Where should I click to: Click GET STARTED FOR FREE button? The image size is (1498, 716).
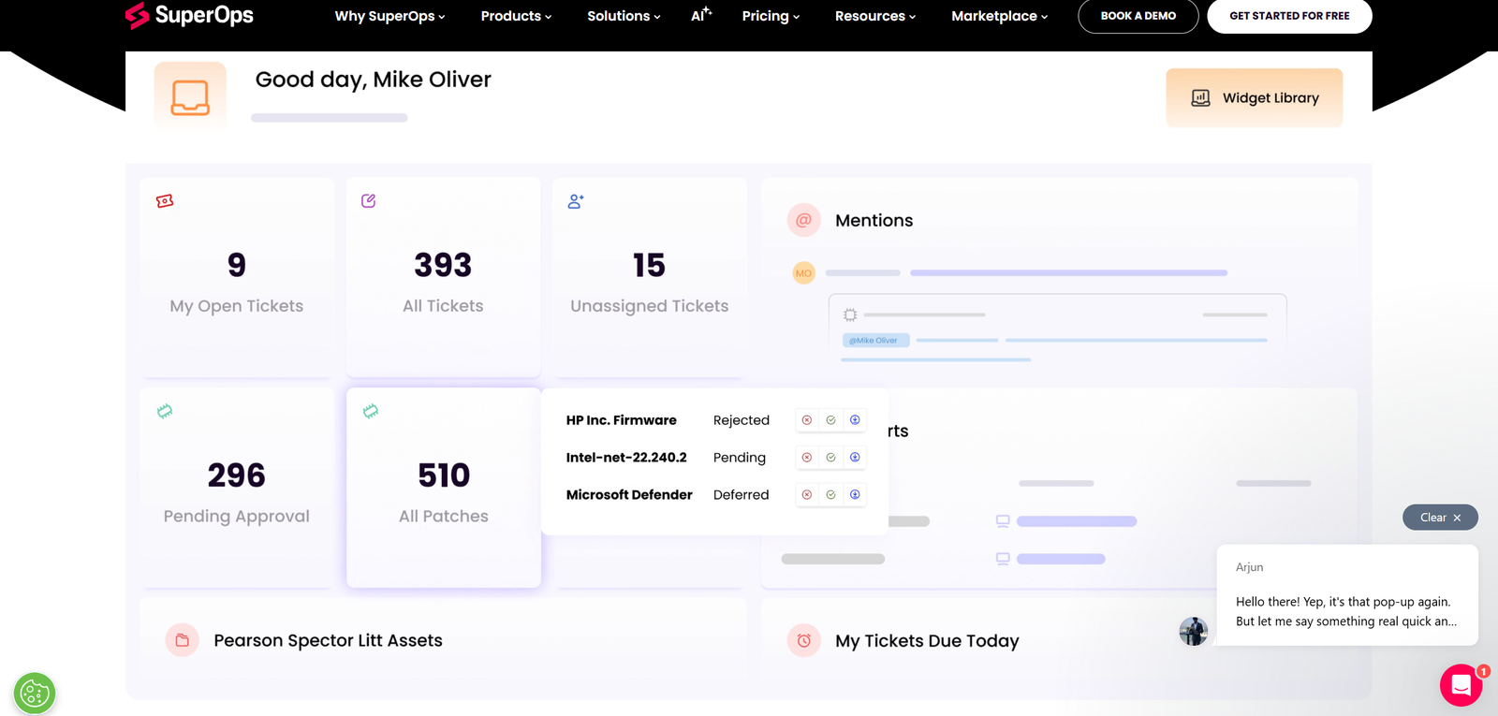click(1289, 16)
